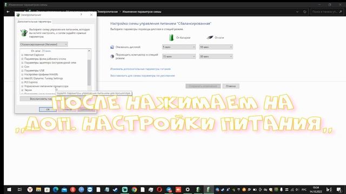Expand Параметры фона рабочего стола node
Viewport: 346px width, 194px height.
tap(22, 59)
